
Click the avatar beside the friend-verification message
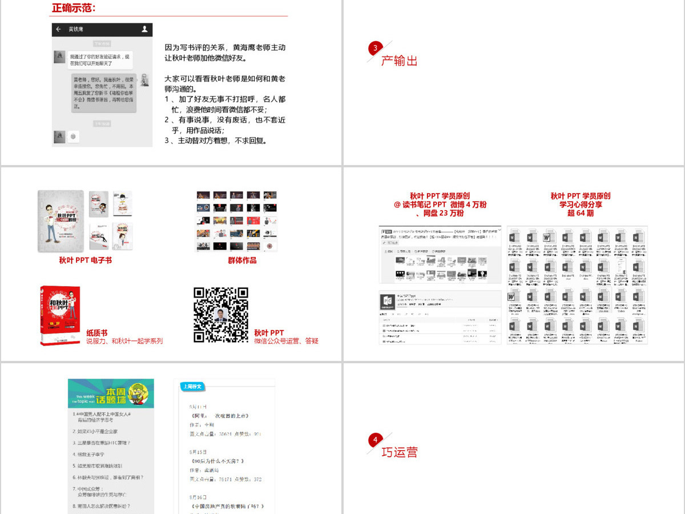pyautogui.click(x=59, y=57)
